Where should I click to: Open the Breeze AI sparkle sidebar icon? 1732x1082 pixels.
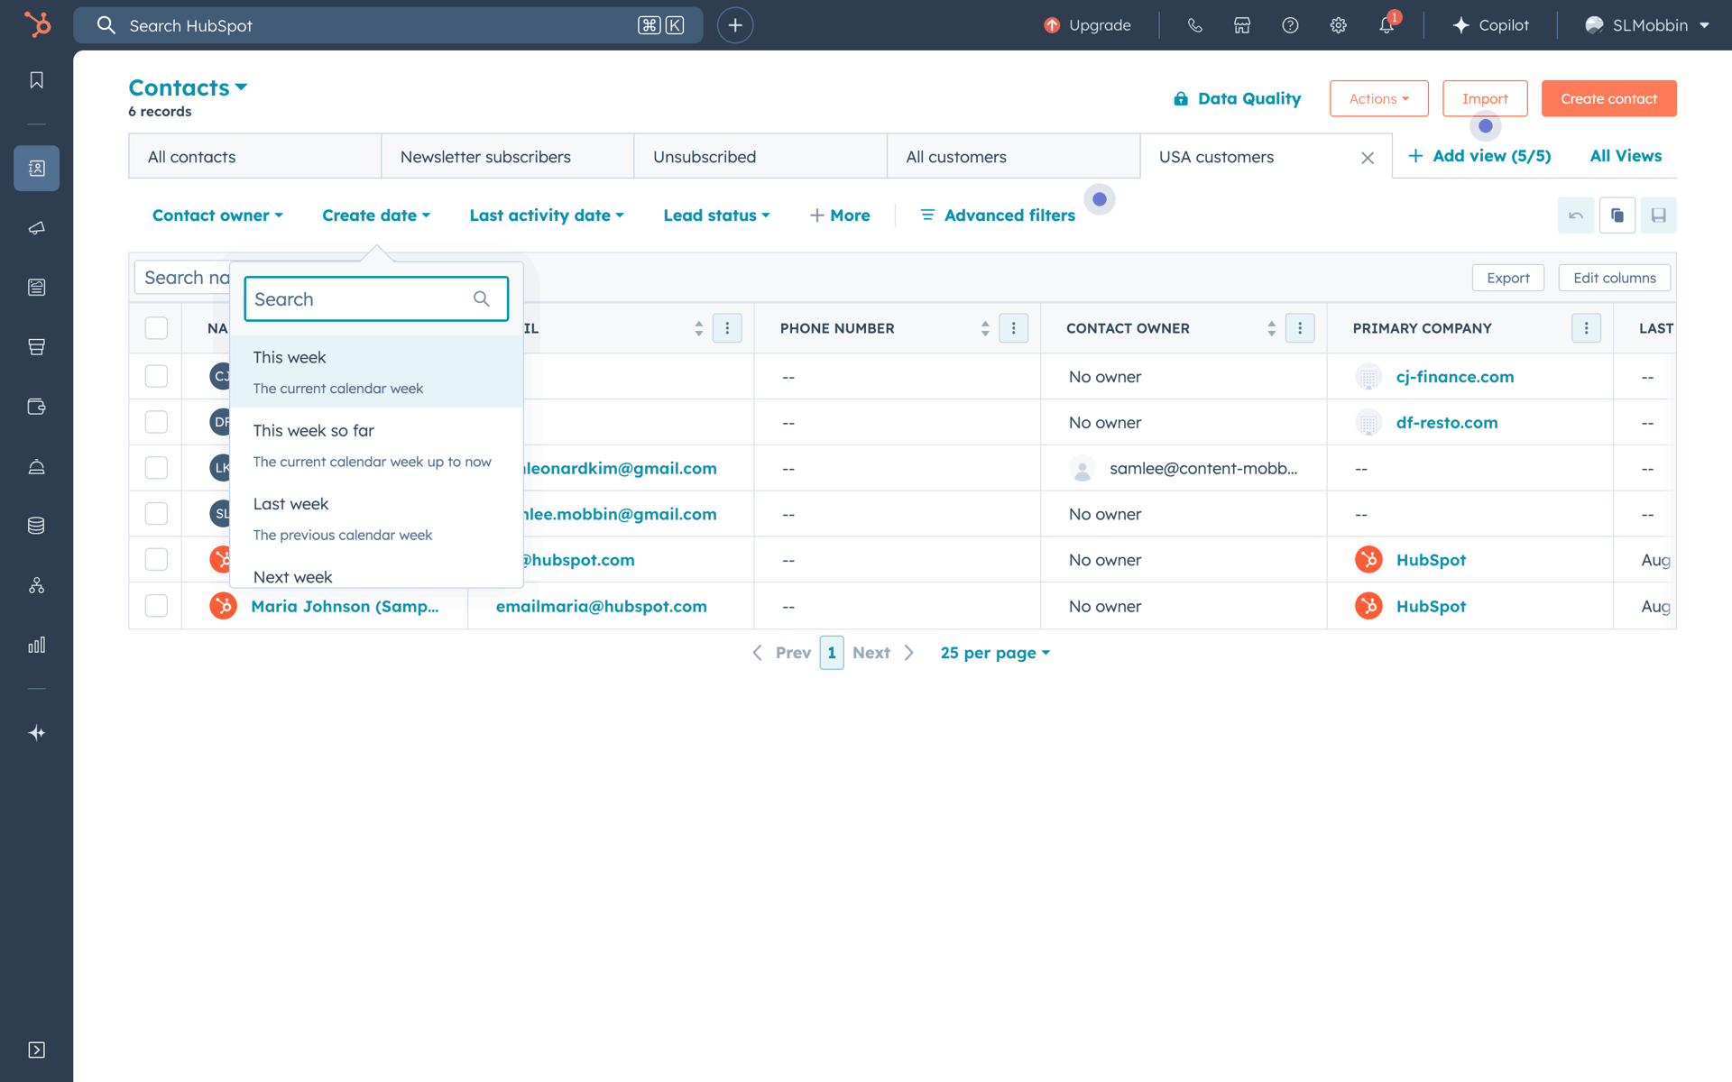(x=37, y=733)
